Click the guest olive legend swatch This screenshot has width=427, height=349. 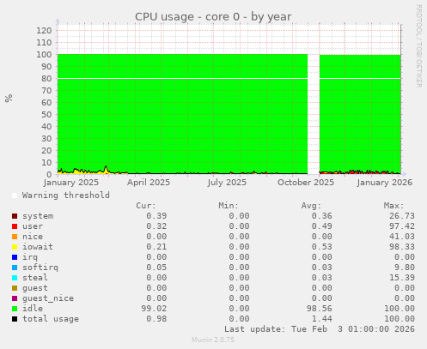[x=15, y=288]
